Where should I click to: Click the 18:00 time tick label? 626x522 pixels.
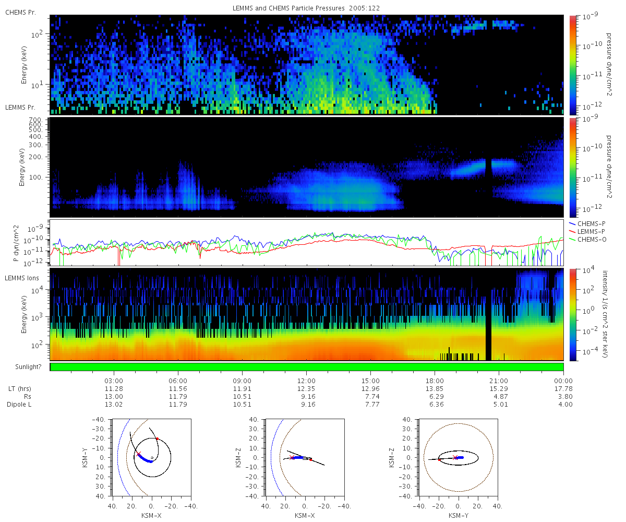[435, 381]
